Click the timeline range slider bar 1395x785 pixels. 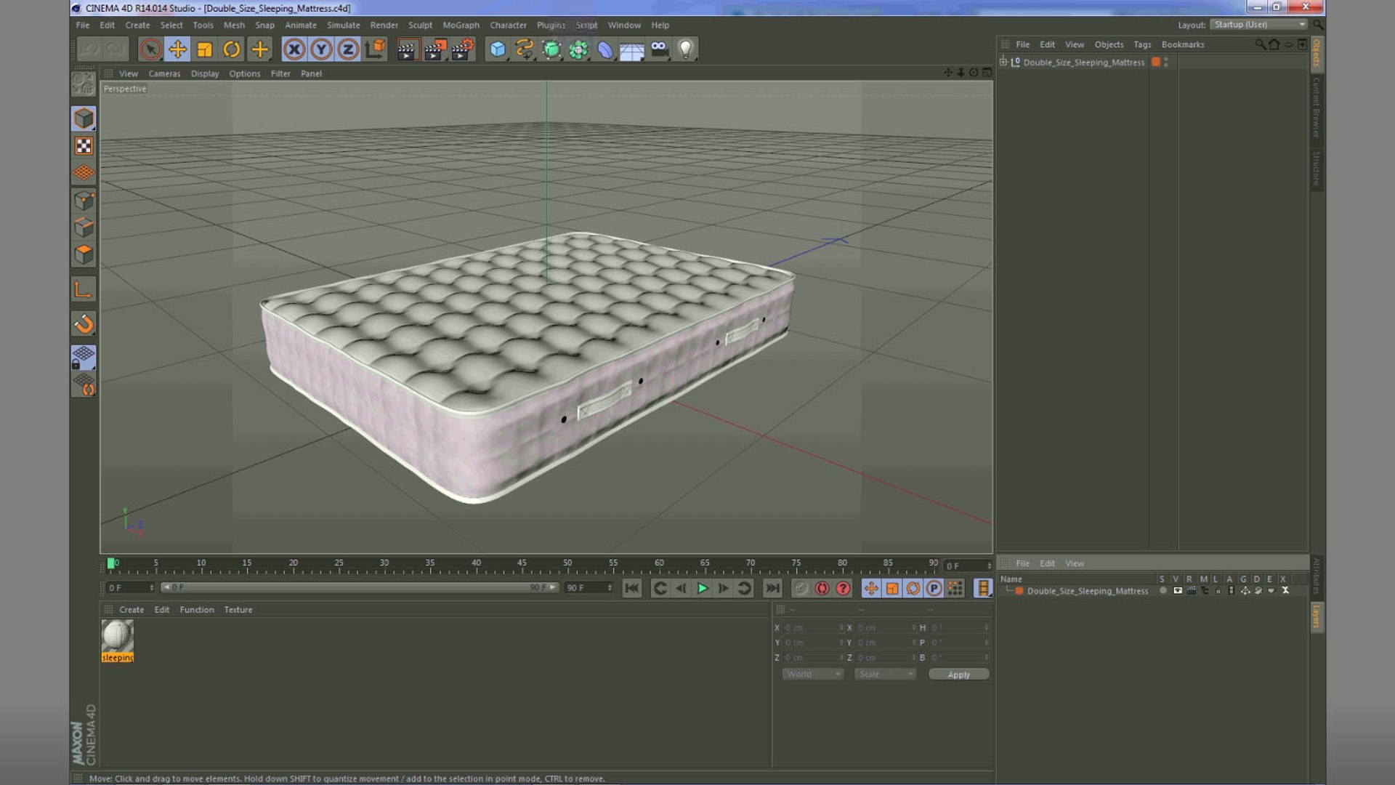point(360,587)
